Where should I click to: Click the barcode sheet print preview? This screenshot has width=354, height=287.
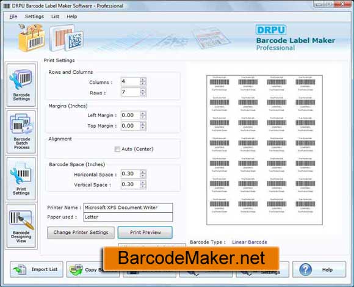[x=264, y=150]
